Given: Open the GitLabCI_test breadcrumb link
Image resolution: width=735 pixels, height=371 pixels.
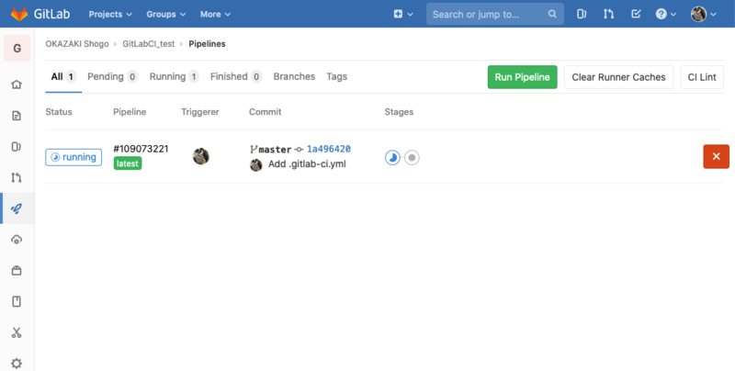Looking at the screenshot, I should click(149, 44).
